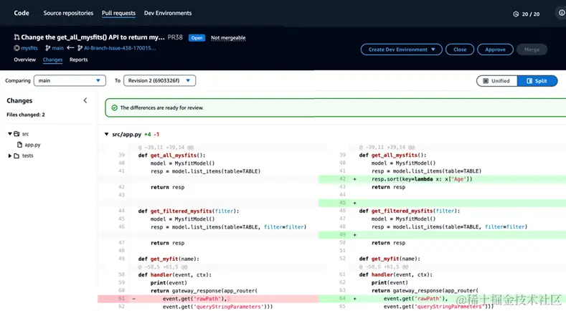Switch to the Overview tab

24,59
